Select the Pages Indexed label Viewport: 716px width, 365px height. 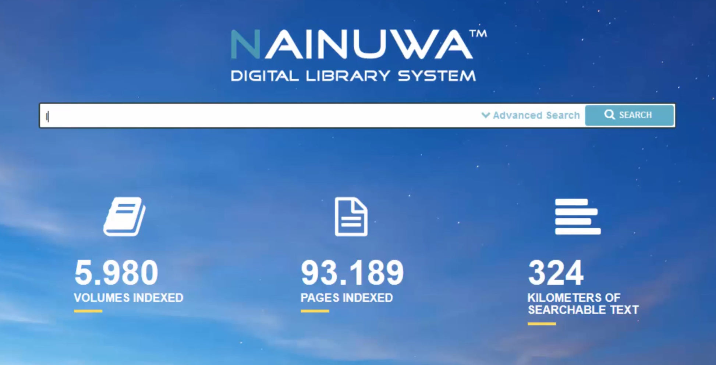347,298
